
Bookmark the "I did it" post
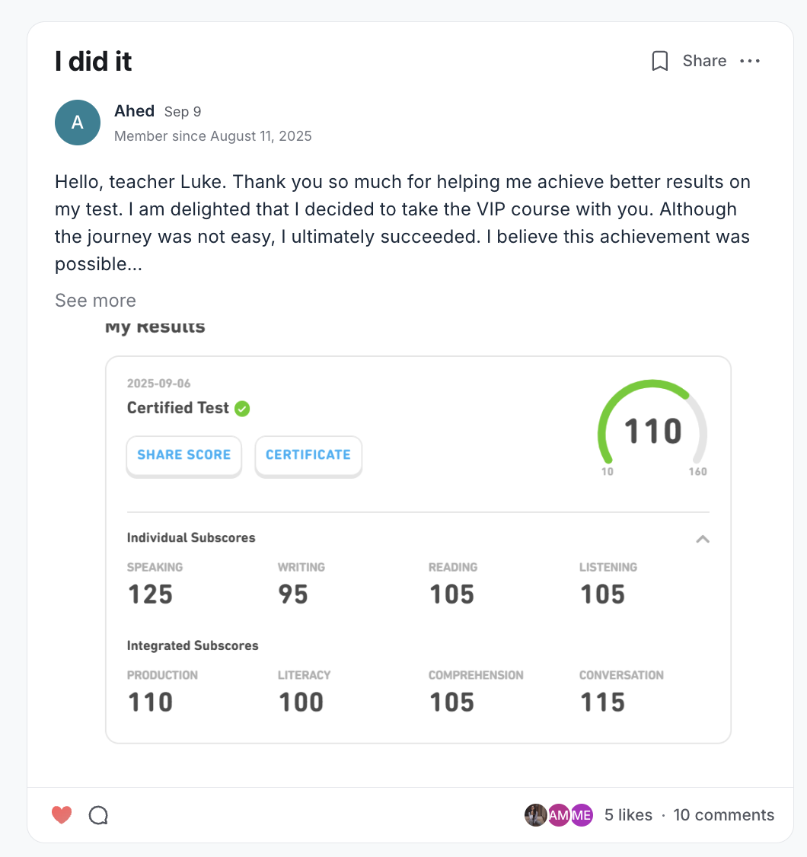point(660,61)
